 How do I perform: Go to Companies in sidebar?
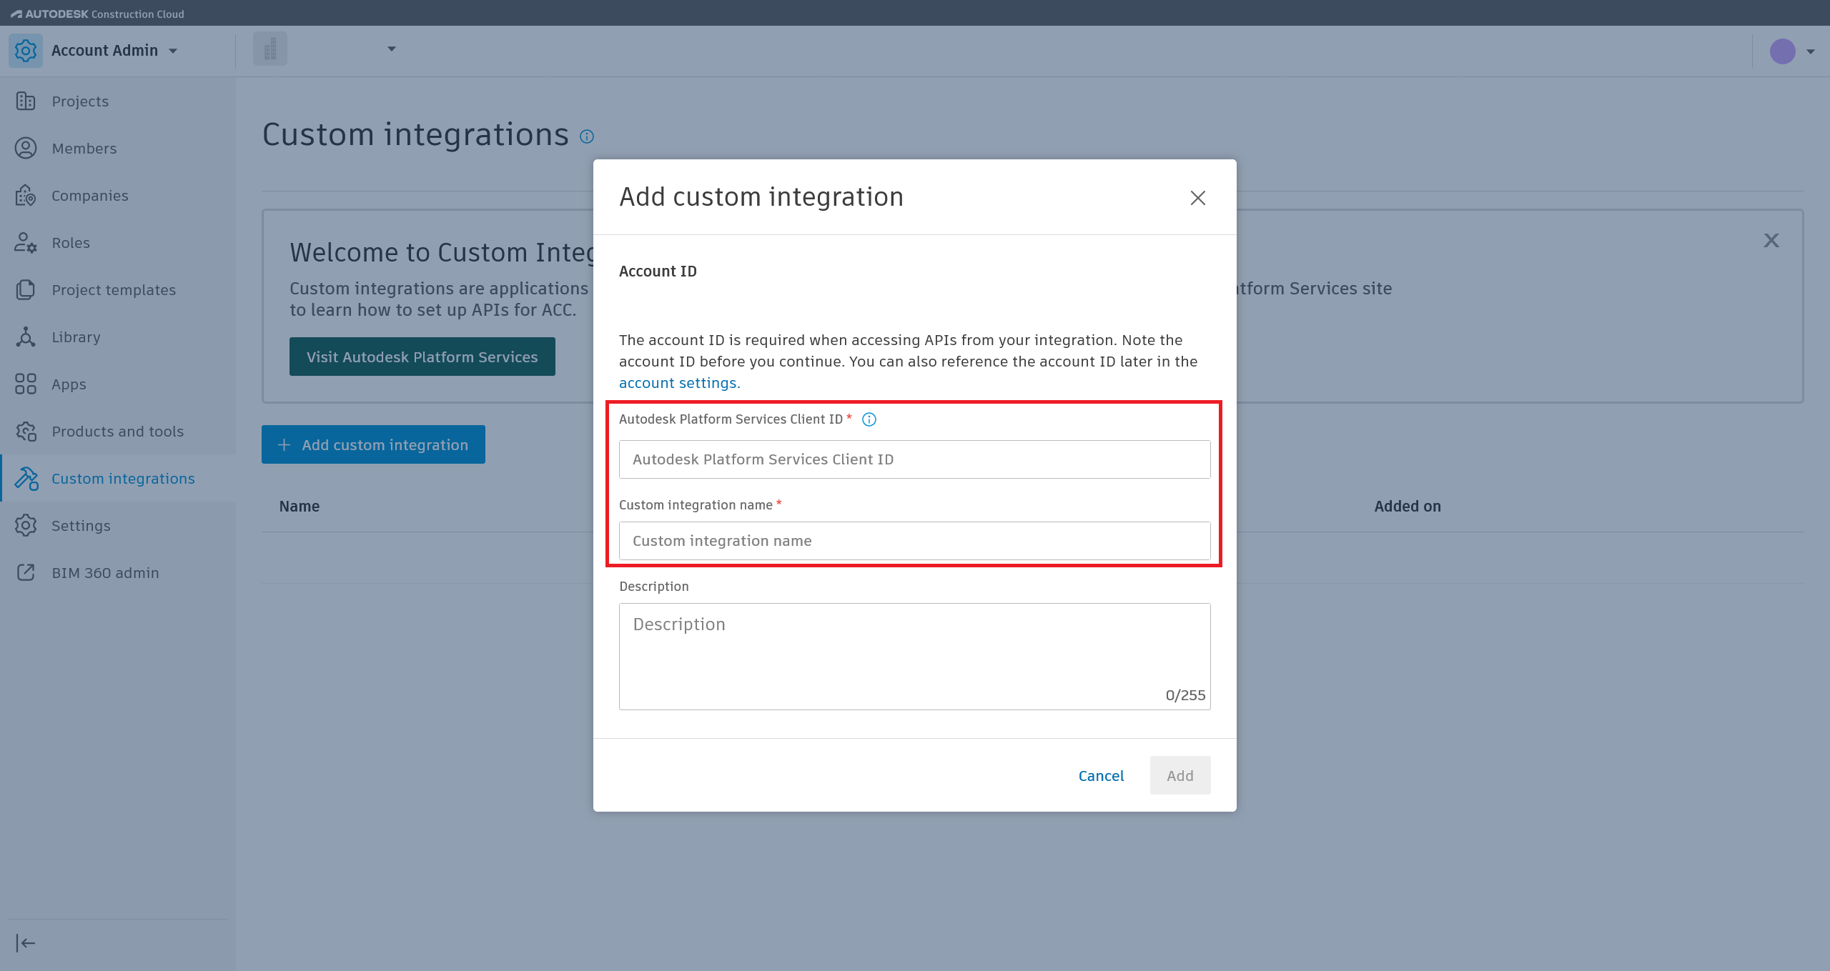point(90,196)
